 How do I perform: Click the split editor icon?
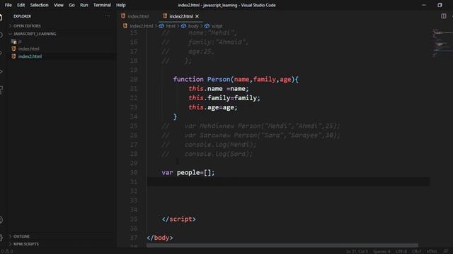[444, 16]
